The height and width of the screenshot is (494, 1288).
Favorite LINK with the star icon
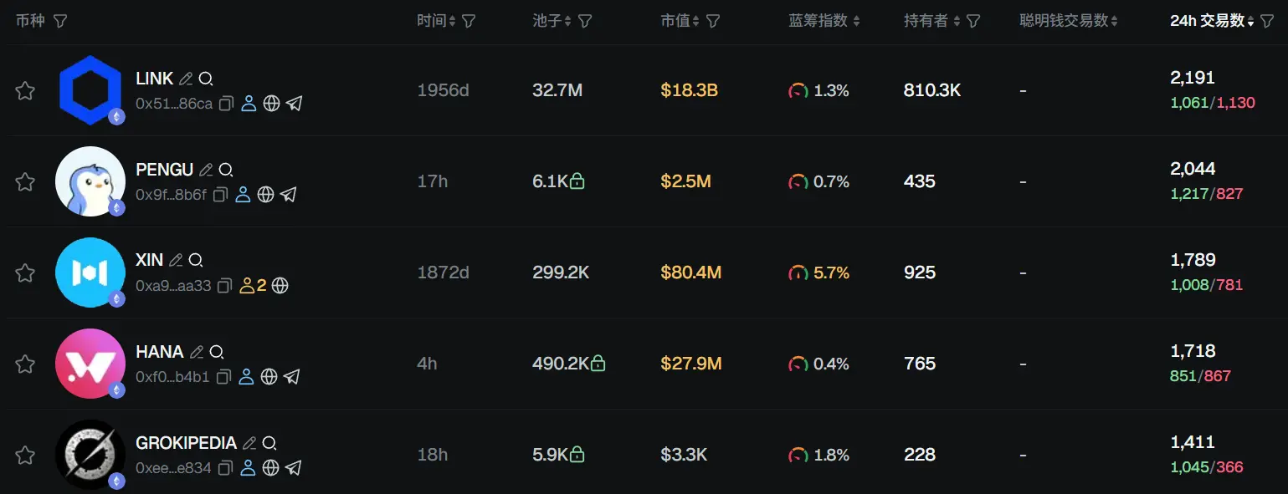[25, 90]
